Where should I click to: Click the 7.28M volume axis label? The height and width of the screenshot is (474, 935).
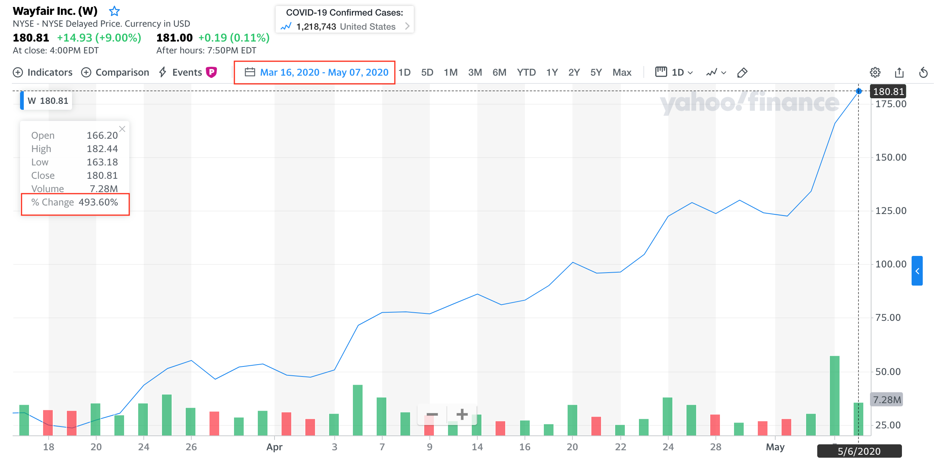(x=887, y=399)
